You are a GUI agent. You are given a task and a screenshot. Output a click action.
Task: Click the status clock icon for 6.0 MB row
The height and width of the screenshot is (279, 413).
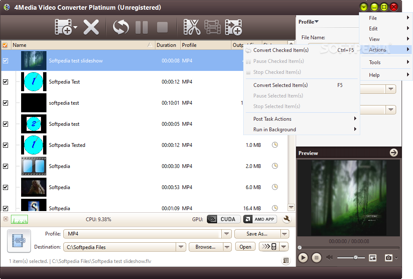pyautogui.click(x=275, y=187)
